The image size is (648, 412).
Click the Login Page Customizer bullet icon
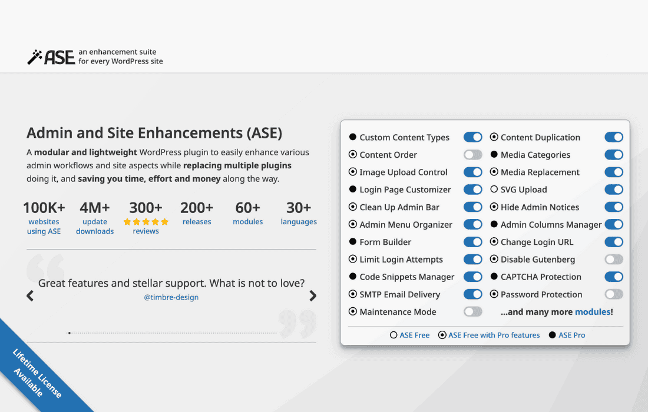pyautogui.click(x=352, y=189)
